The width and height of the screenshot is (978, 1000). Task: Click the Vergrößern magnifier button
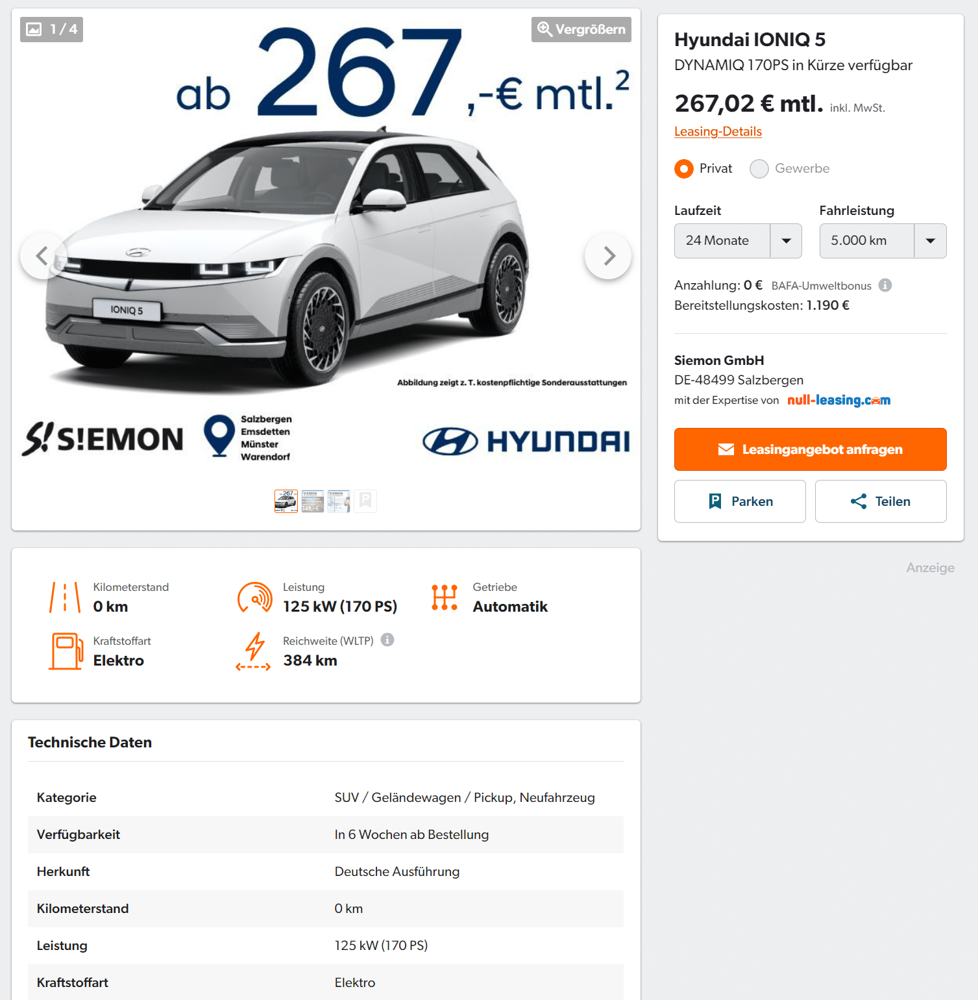pos(581,29)
